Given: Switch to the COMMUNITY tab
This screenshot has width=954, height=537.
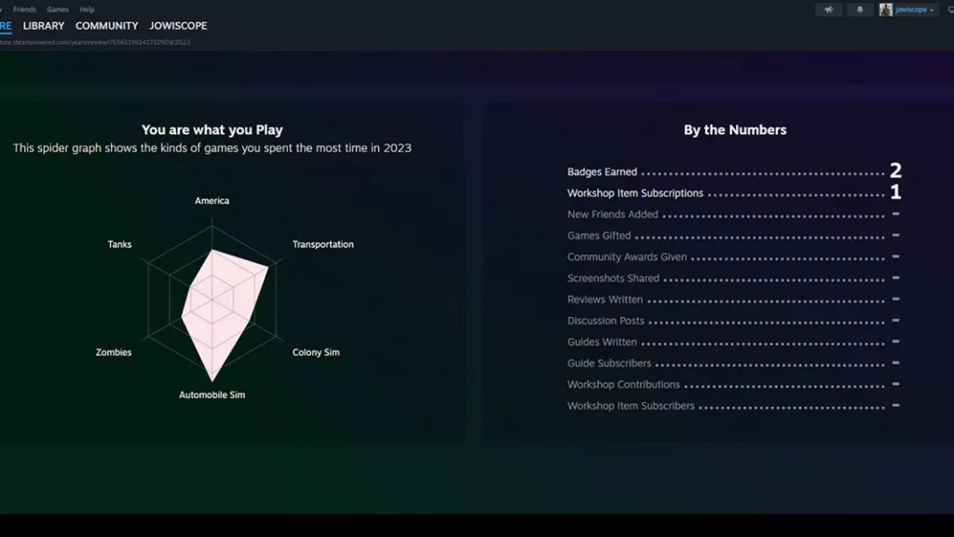Looking at the screenshot, I should click(x=106, y=25).
